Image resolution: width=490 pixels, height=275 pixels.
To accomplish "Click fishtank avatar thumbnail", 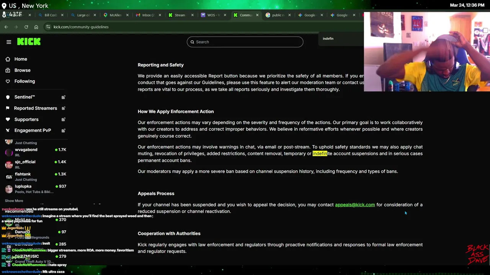I will (x=9, y=177).
